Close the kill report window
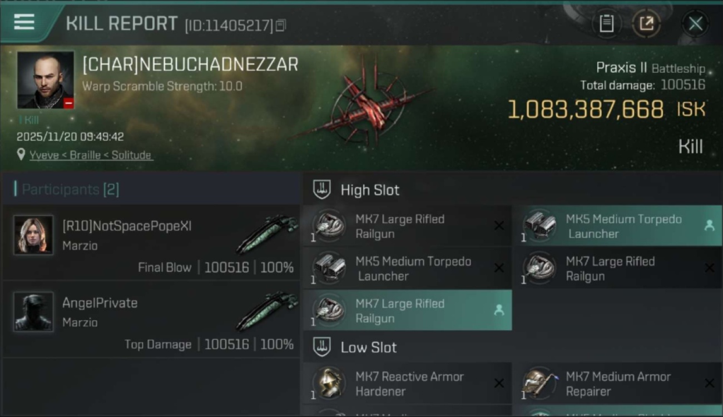 pos(695,23)
